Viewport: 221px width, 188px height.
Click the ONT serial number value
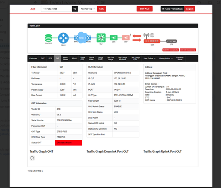click(x=64, y=120)
